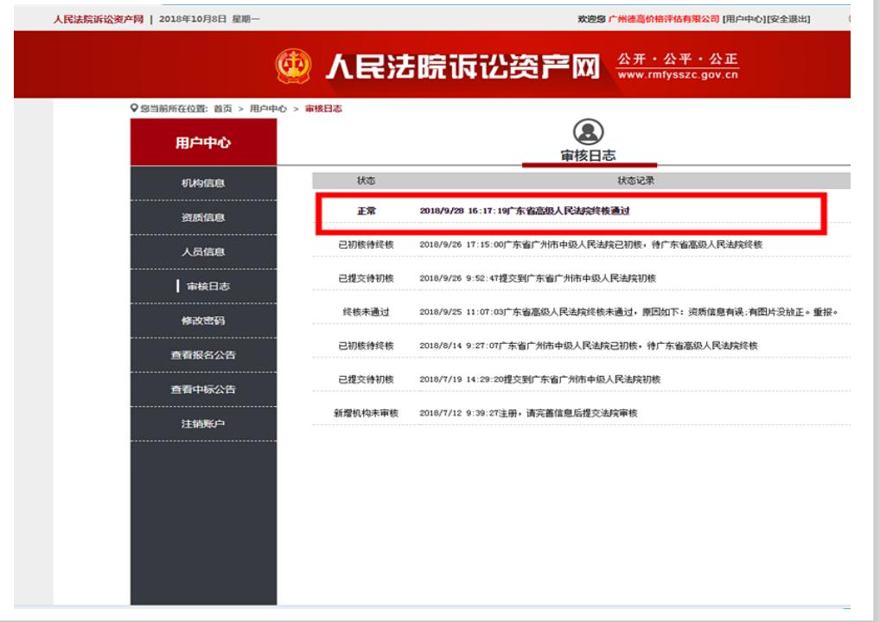The height and width of the screenshot is (622, 880).
Task: Click the 人民法院诉讼资产网 link at top left
Action: coord(99,19)
